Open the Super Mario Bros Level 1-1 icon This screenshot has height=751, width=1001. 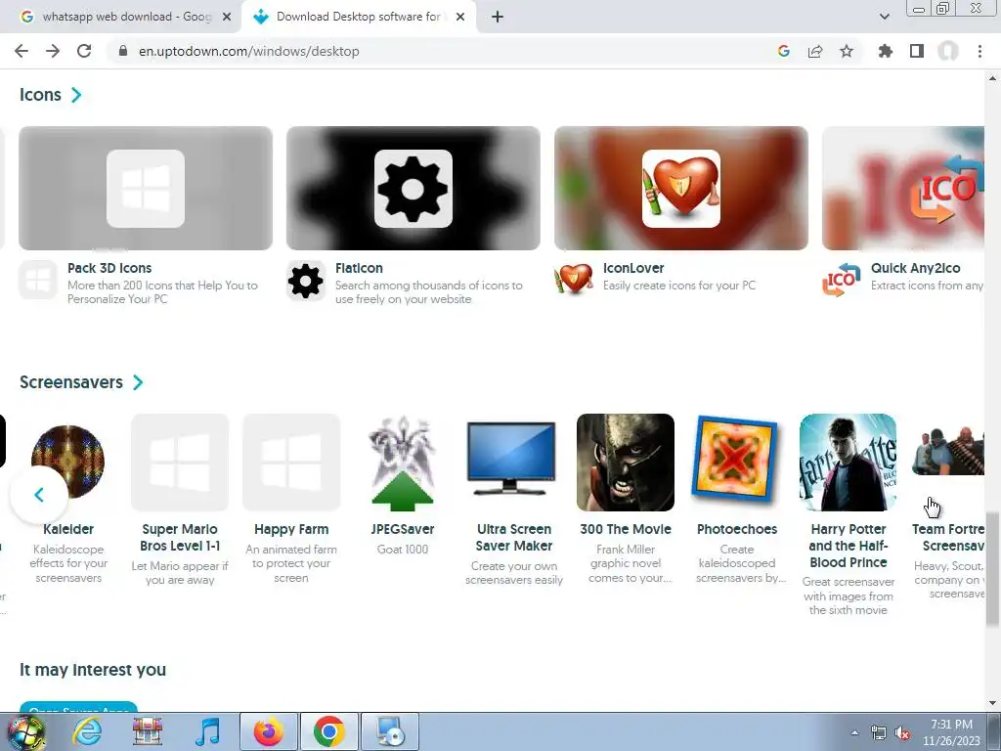click(180, 463)
